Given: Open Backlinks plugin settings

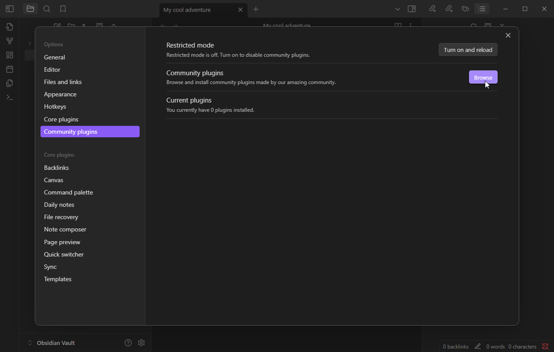Looking at the screenshot, I should (x=90, y=168).
